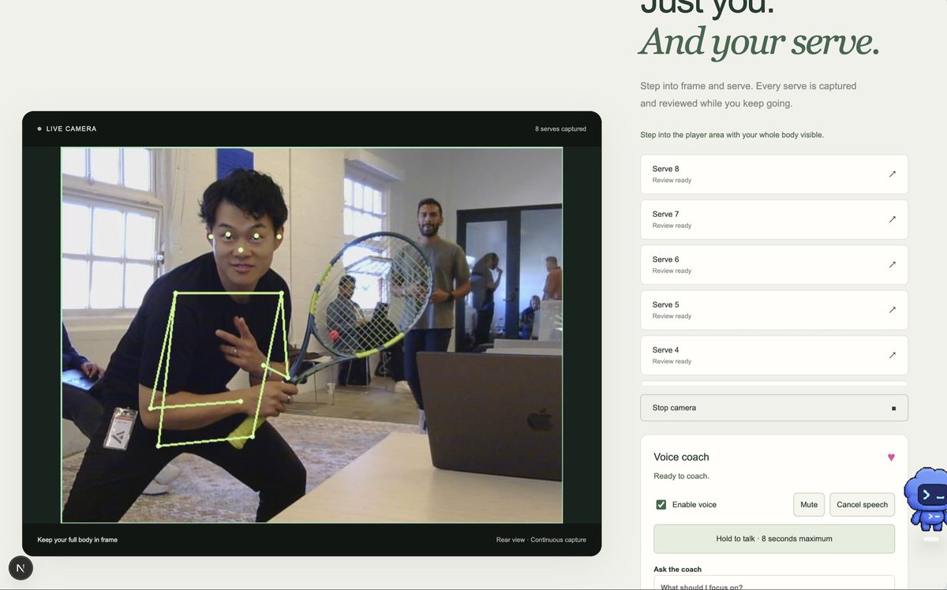Click the LIVE CAMERA label
The image size is (947, 590).
(x=71, y=129)
